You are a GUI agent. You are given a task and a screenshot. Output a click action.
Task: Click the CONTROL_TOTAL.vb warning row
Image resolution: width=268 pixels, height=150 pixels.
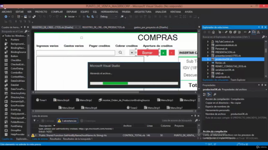(114, 135)
